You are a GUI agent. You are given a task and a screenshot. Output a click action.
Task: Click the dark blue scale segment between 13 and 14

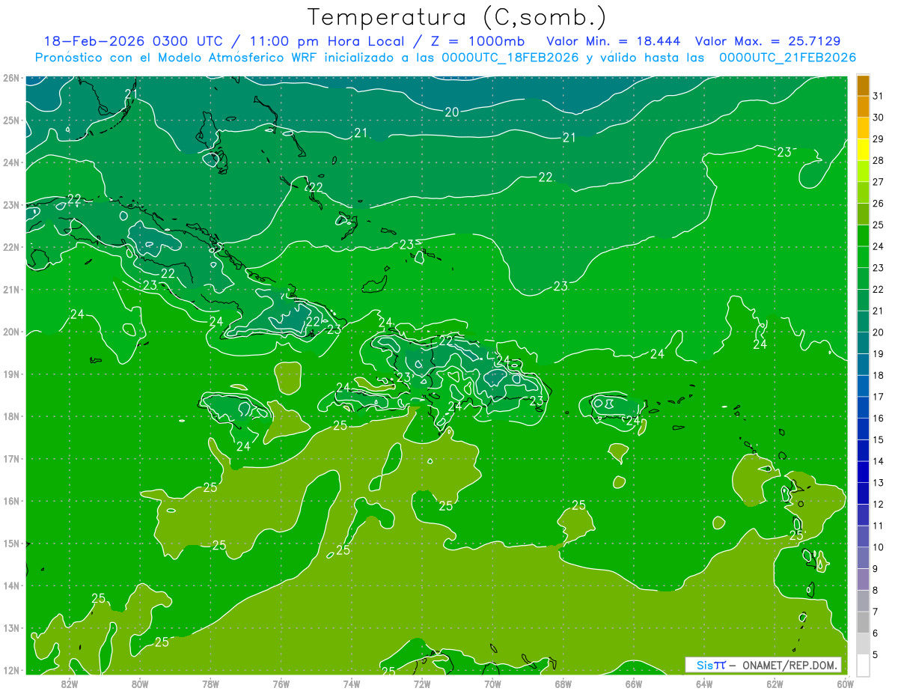(x=863, y=472)
